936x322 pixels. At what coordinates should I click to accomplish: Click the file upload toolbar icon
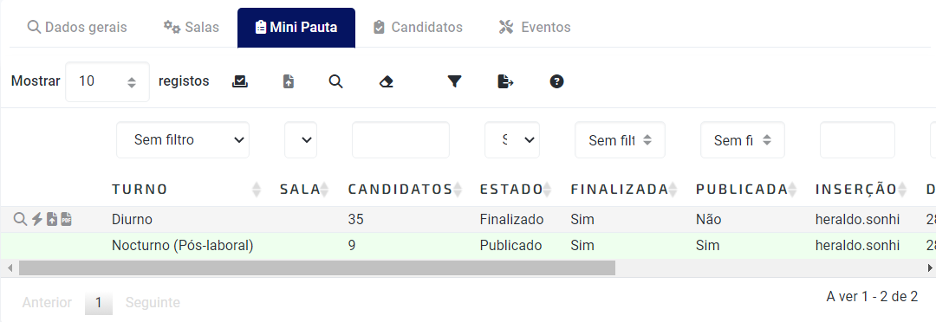coord(289,81)
